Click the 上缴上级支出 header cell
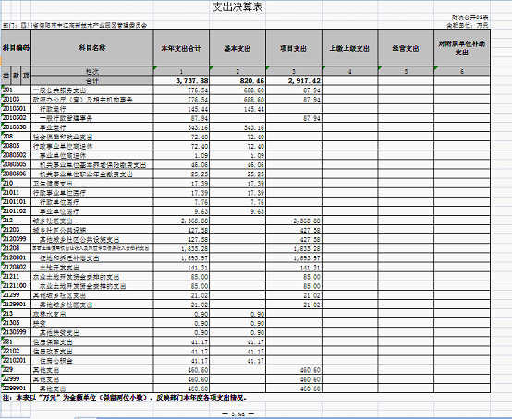Screen dimensions: 512x419 click(349, 48)
